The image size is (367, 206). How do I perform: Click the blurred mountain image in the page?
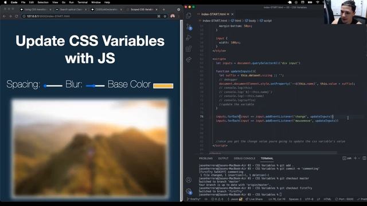click(90, 148)
